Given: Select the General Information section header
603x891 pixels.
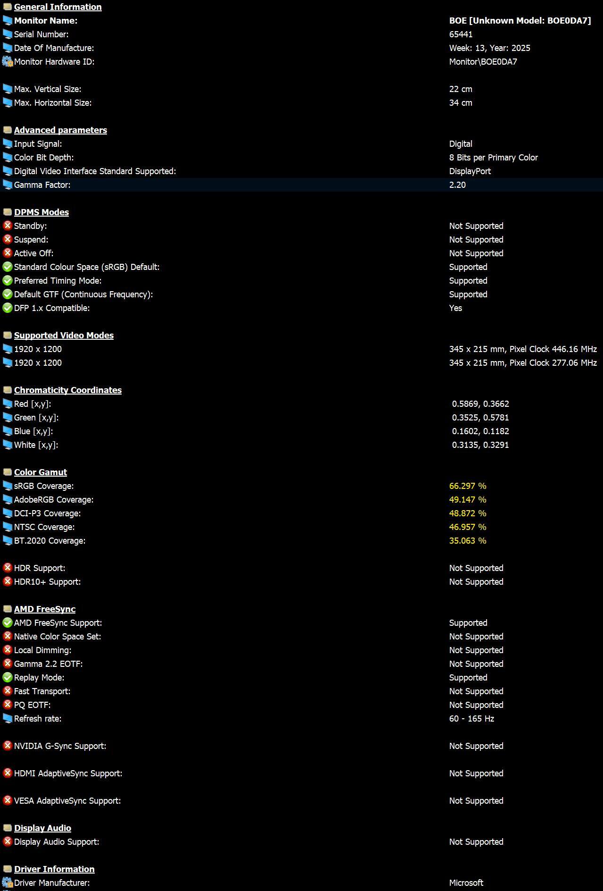Looking at the screenshot, I should point(58,7).
